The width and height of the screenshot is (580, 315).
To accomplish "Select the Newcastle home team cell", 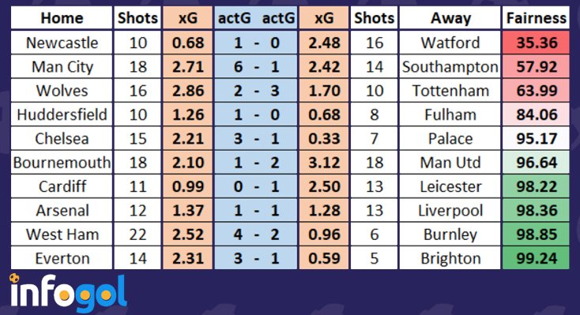I will [62, 43].
